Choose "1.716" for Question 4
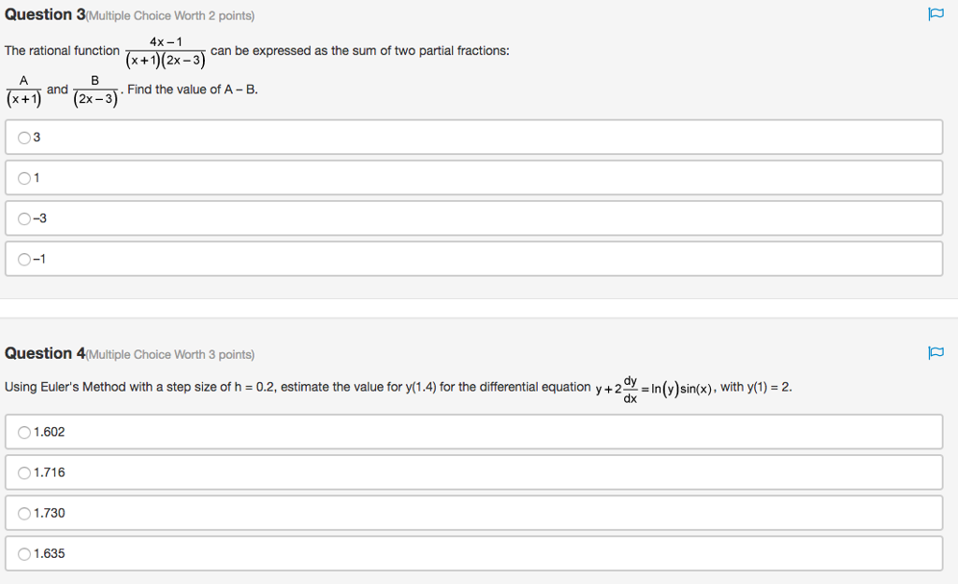 click(22, 472)
